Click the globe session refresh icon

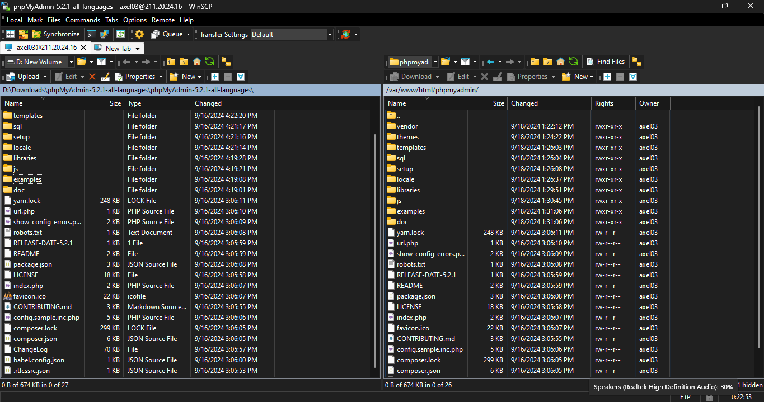click(346, 34)
